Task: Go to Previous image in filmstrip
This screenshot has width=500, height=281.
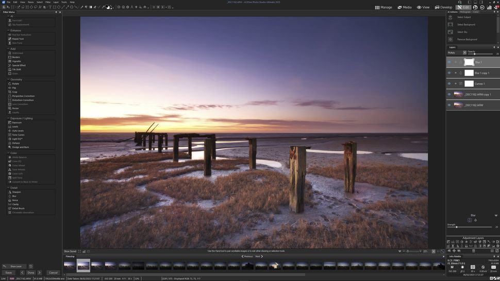Action: 247,256
